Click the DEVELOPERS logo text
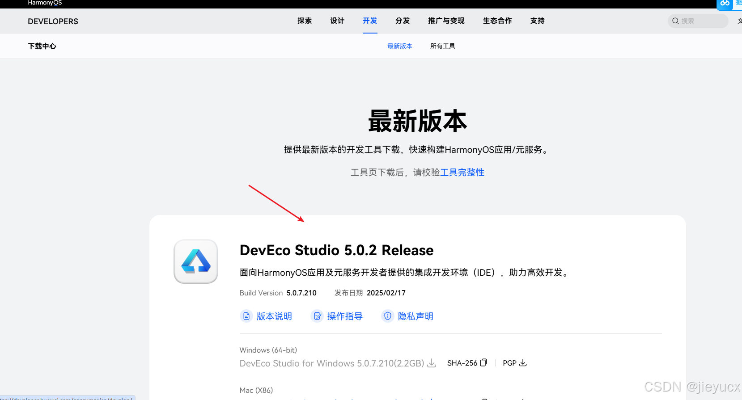The height and width of the screenshot is (400, 742). point(53,21)
